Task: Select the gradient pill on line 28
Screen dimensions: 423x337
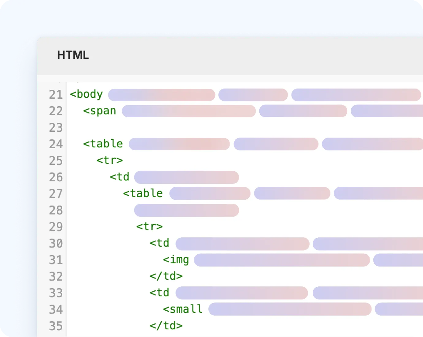Action: [186, 210]
